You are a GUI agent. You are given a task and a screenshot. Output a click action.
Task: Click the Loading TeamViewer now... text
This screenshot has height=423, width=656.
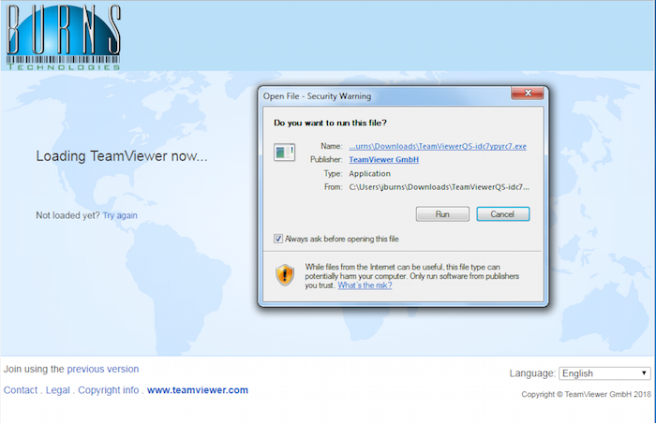pyautogui.click(x=122, y=156)
